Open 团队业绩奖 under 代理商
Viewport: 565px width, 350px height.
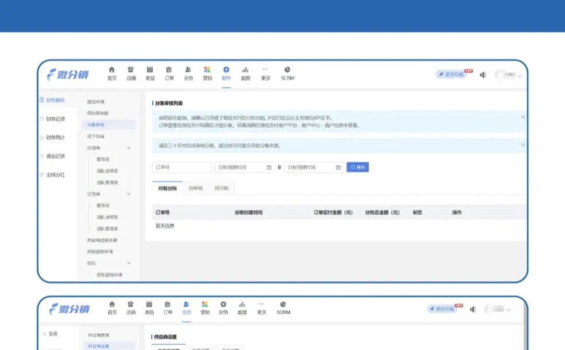pyautogui.click(x=107, y=171)
